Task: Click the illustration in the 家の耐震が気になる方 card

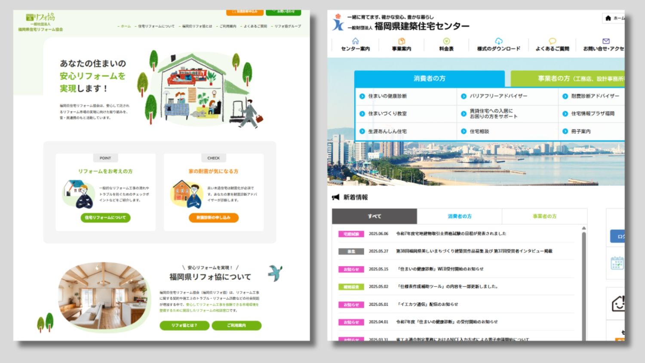Action: [187, 194]
